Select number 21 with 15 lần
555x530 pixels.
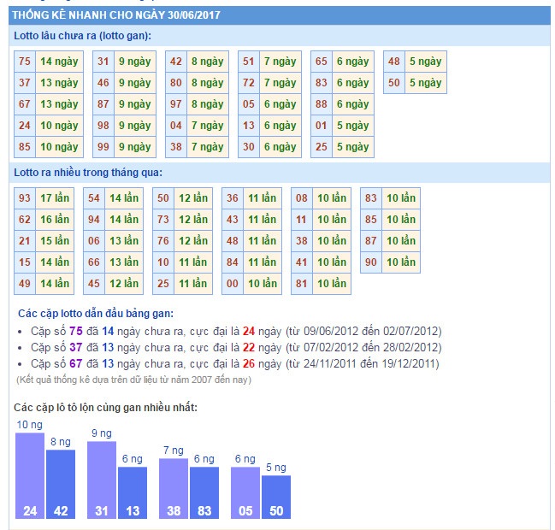point(25,241)
